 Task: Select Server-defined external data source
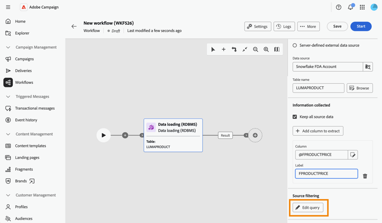(x=295, y=45)
